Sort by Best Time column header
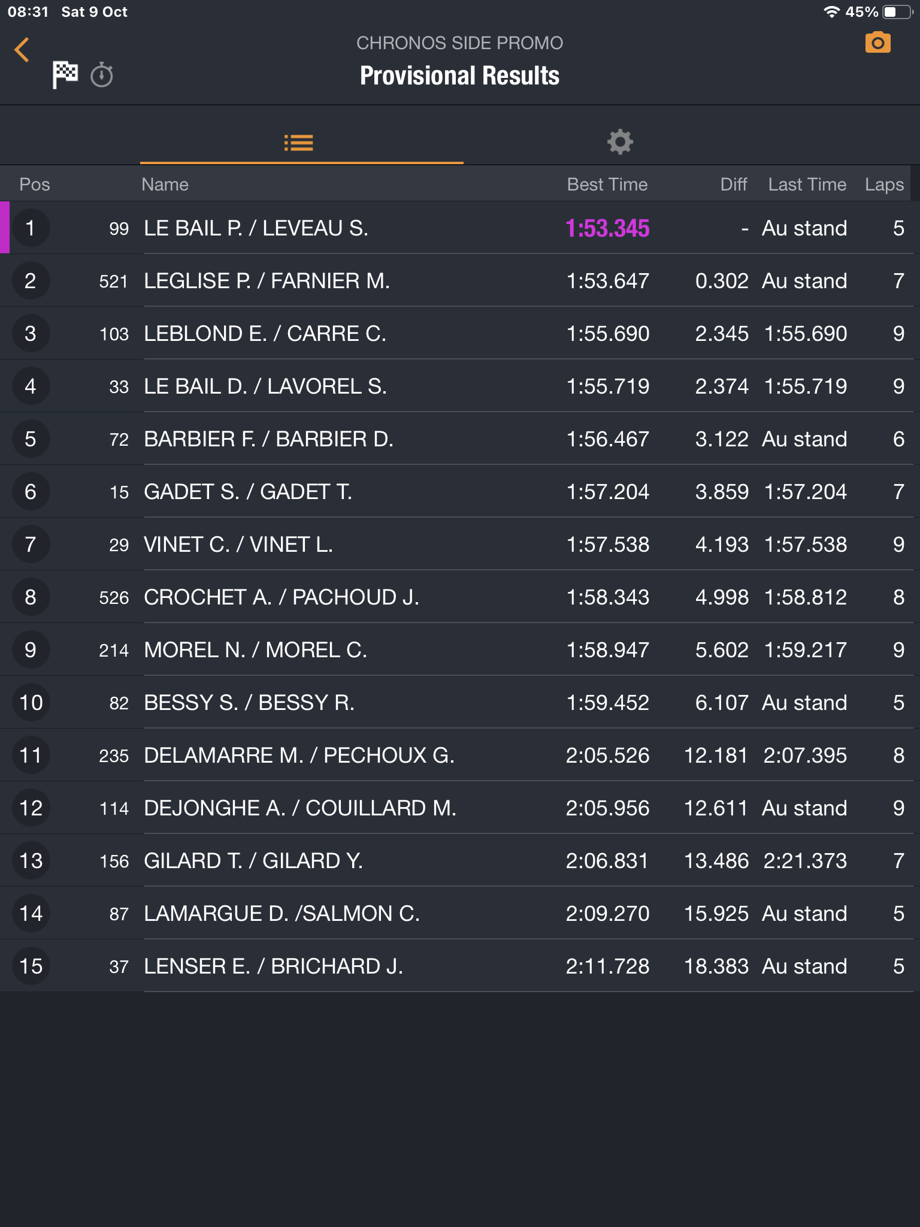The width and height of the screenshot is (920, 1227). pyautogui.click(x=607, y=185)
